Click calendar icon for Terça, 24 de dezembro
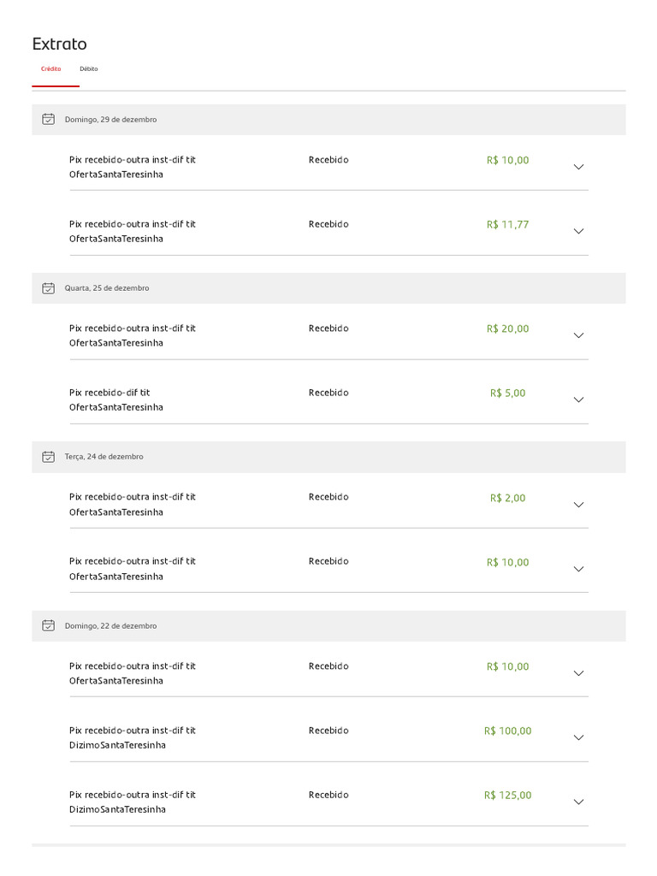This screenshot has height=876, width=657. pos(49,457)
